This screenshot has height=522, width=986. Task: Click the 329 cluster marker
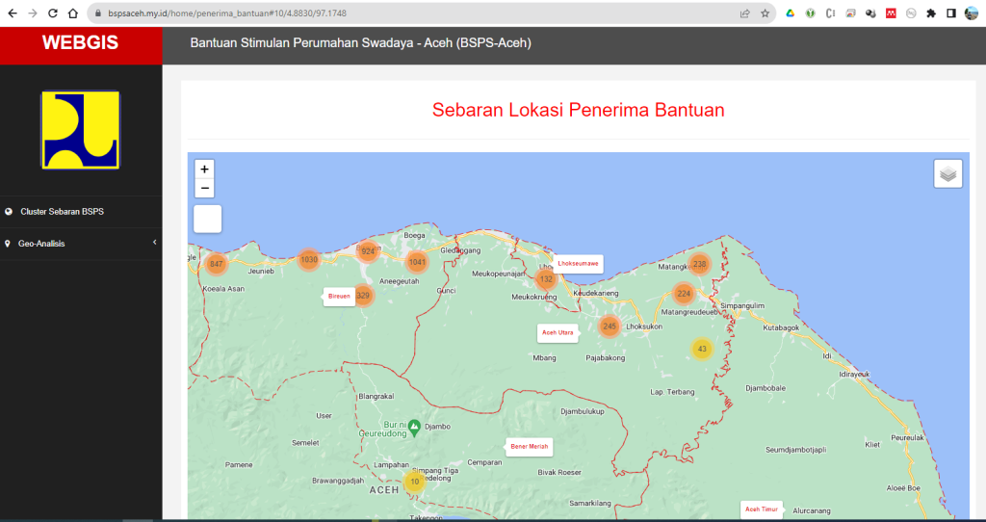pyautogui.click(x=363, y=296)
